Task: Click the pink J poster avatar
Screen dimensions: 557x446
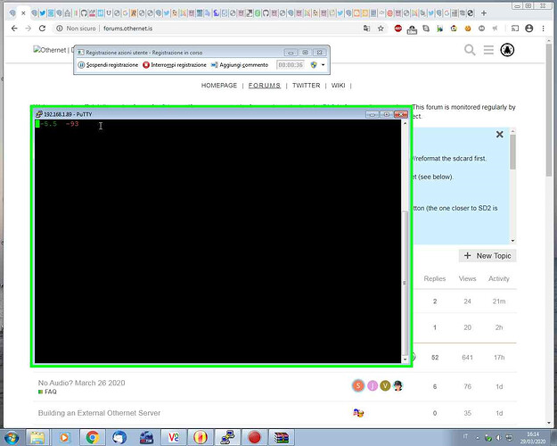Action: coord(373,385)
